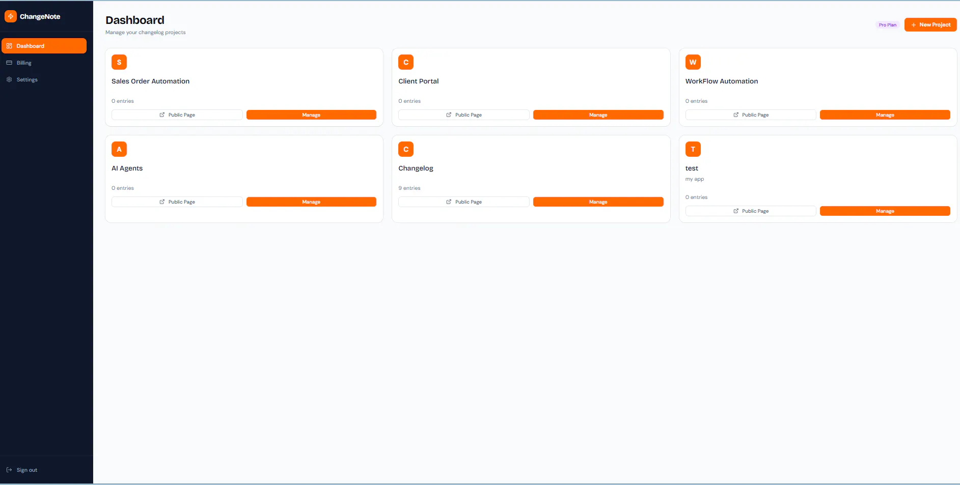Click the Settings gear icon in sidebar

[x=9, y=79]
